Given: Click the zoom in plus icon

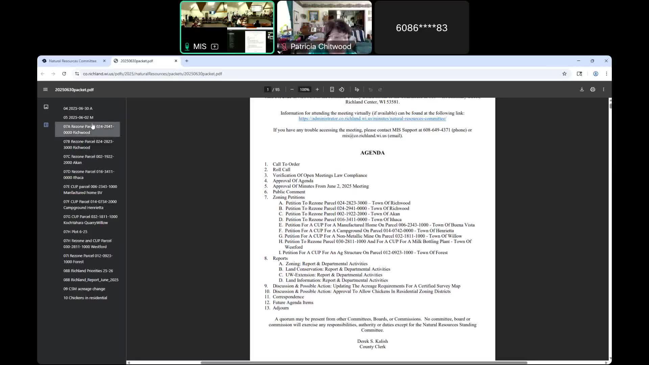Looking at the screenshot, I should click(x=317, y=90).
